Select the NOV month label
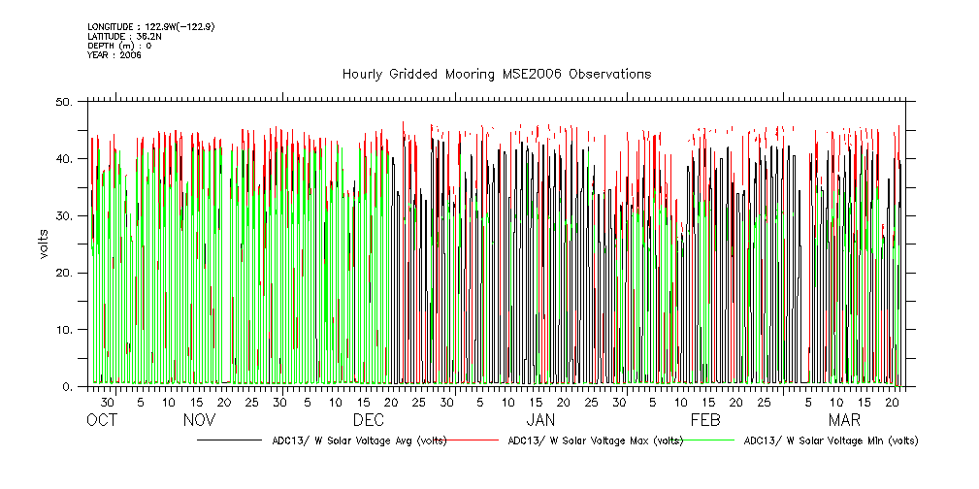The image size is (979, 489). click(x=199, y=421)
